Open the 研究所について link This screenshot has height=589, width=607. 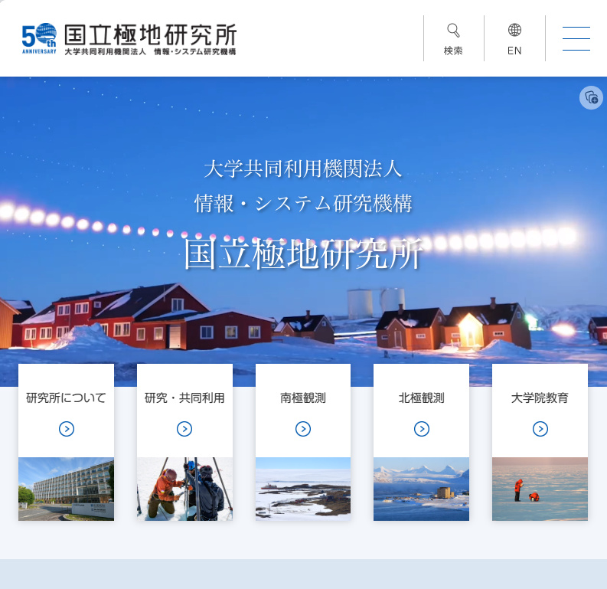67,398
